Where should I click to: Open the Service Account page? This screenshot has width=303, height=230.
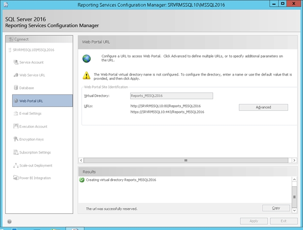point(31,62)
